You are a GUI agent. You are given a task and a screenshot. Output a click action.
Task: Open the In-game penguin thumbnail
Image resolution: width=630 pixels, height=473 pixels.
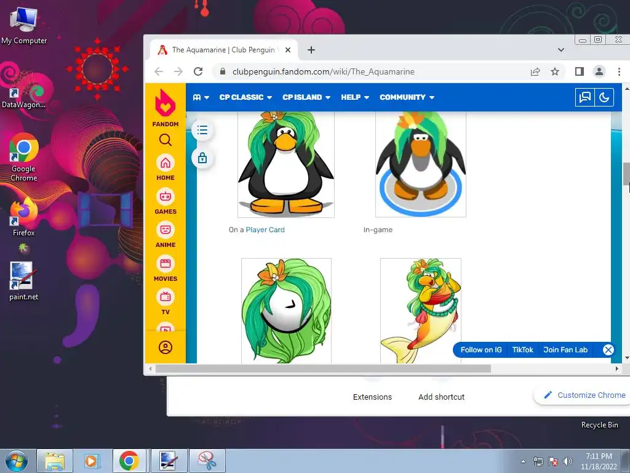(421, 164)
